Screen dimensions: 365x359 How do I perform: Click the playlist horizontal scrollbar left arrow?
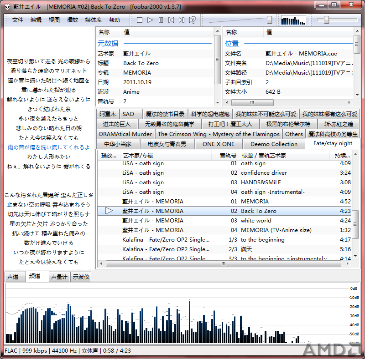101,263
